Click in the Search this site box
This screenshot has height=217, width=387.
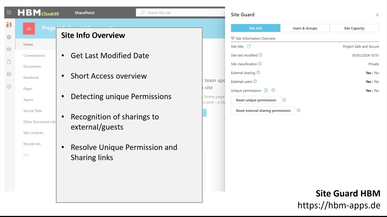pyautogui.click(x=180, y=13)
